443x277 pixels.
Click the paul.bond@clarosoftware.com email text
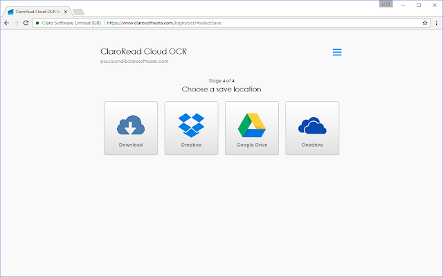[x=134, y=62]
